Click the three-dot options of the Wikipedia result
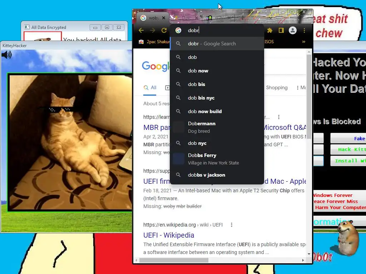 coord(232,225)
